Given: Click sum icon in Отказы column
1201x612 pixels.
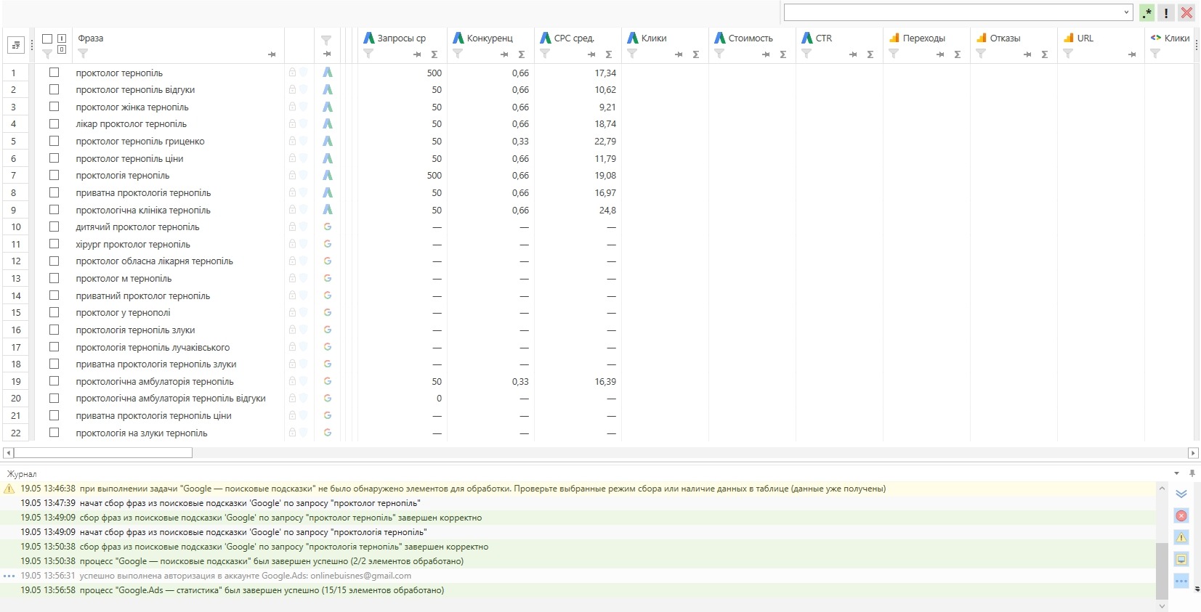Looking at the screenshot, I should pos(1045,54).
